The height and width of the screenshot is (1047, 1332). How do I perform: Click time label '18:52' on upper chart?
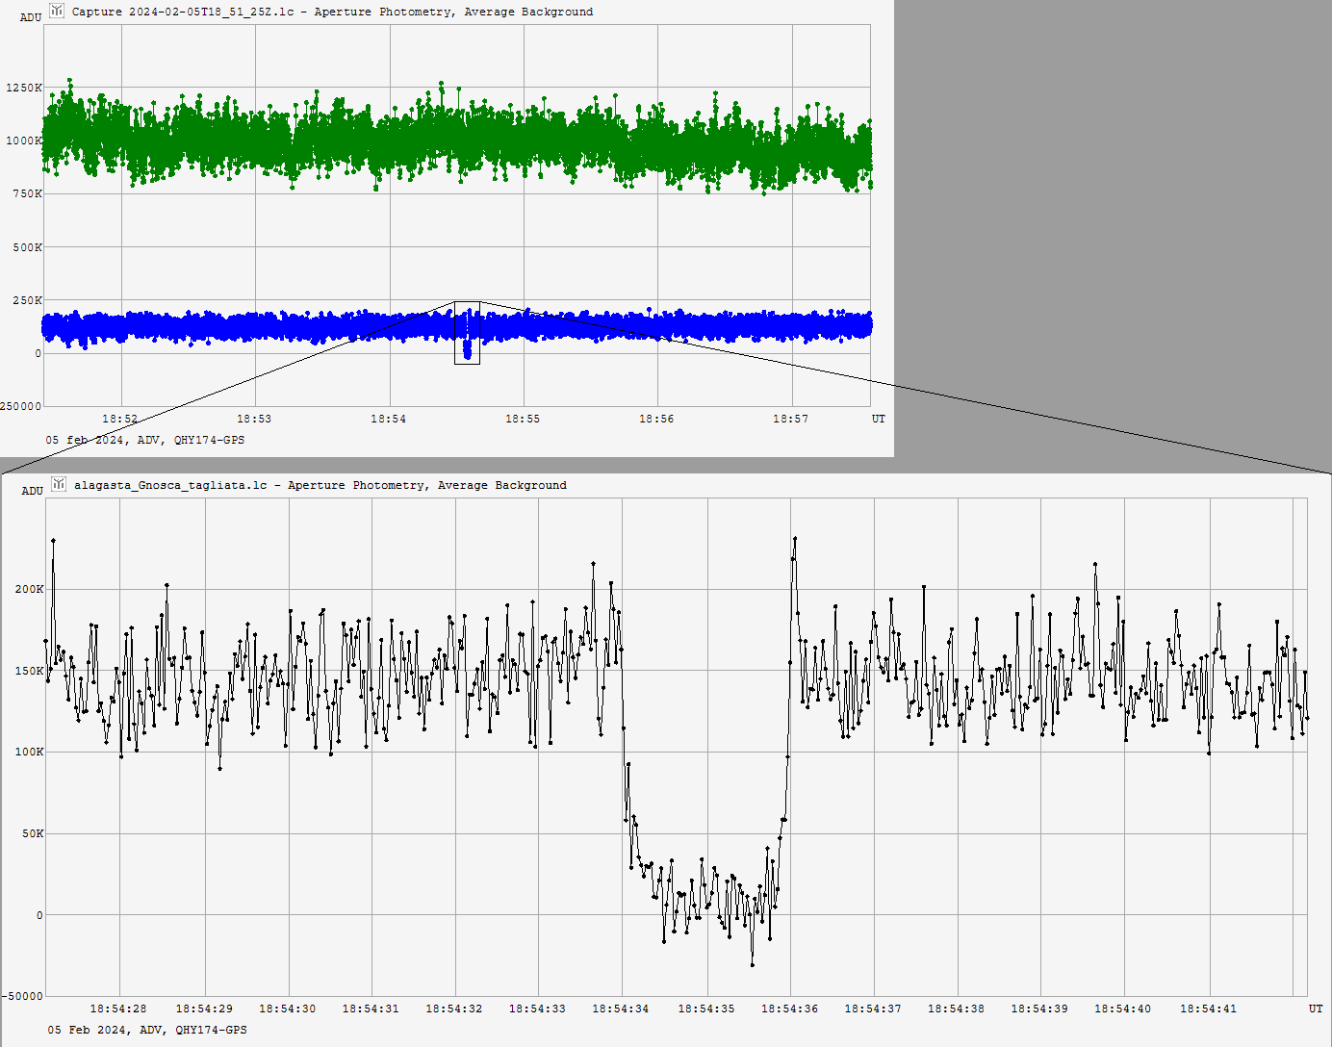coord(119,419)
